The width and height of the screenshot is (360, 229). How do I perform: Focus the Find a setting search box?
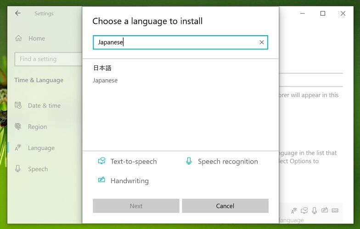(x=48, y=59)
